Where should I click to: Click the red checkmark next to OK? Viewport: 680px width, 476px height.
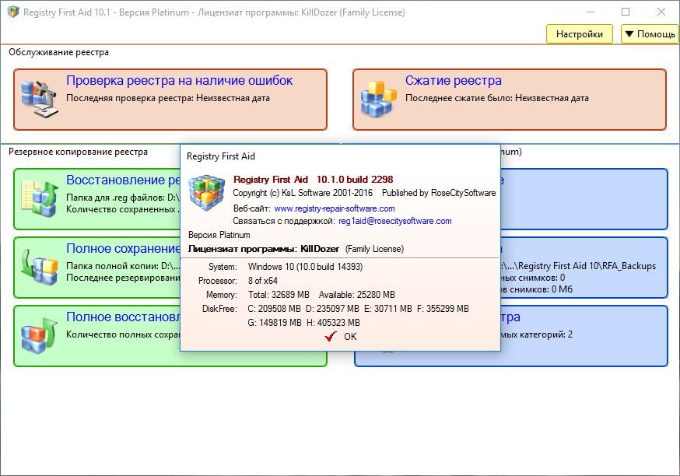click(331, 337)
